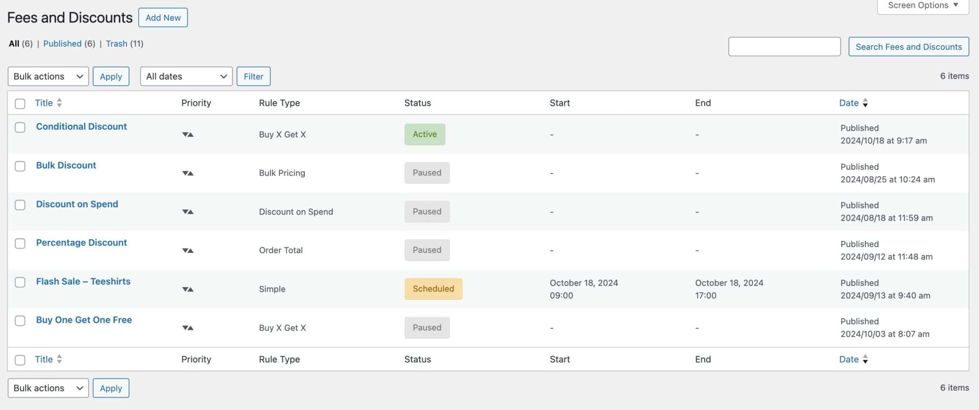This screenshot has height=410, width=979.
Task: Click the top Status column header
Action: [x=418, y=103]
